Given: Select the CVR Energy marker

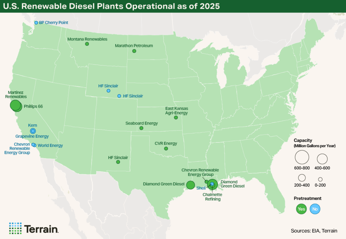Looking at the screenshot, I should (166, 148).
